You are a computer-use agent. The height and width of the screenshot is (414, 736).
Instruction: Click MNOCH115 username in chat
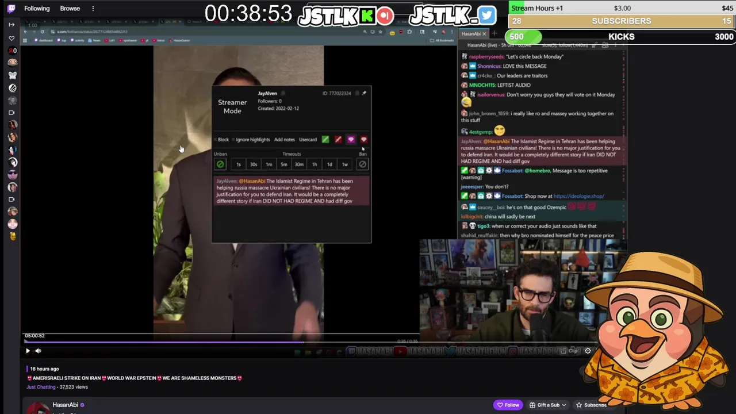click(482, 85)
